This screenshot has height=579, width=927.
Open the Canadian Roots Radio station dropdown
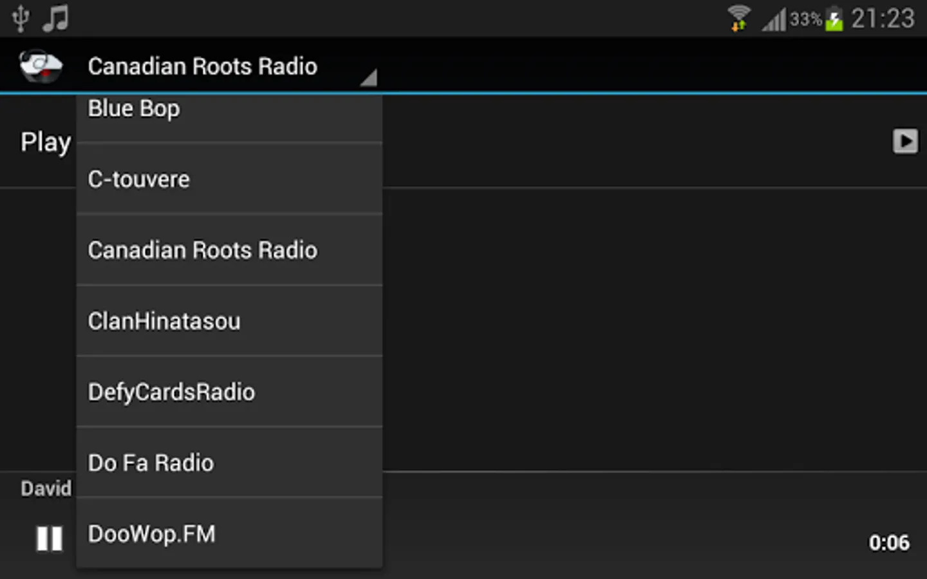point(230,66)
